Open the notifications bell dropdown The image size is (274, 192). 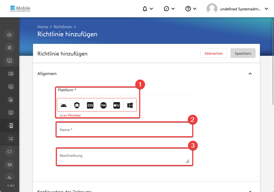pos(148,9)
